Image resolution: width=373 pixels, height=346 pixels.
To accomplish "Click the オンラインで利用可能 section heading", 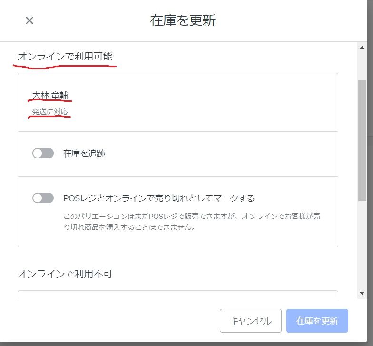I will [x=65, y=57].
